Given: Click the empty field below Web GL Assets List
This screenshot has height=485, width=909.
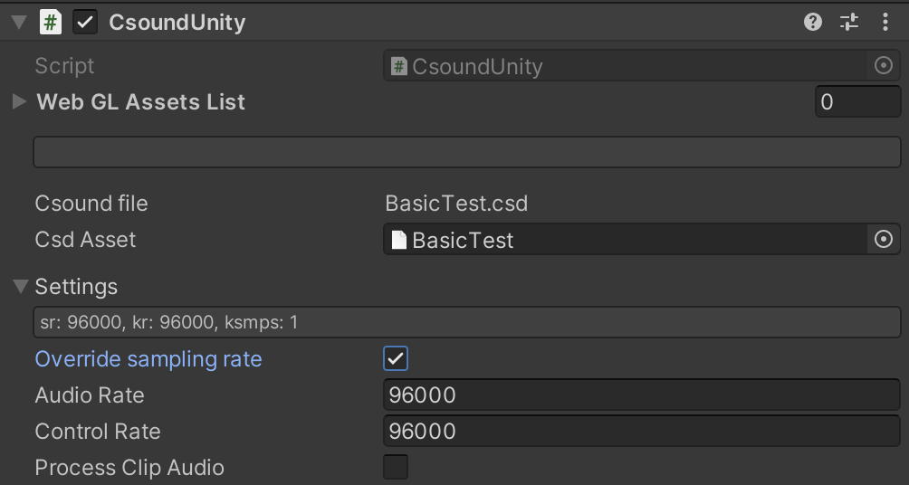Looking at the screenshot, I should (x=466, y=152).
